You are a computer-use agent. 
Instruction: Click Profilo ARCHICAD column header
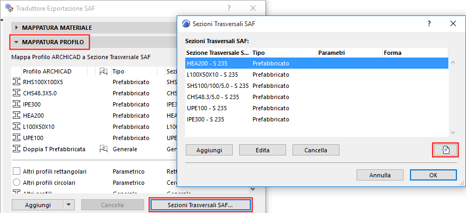(54, 71)
